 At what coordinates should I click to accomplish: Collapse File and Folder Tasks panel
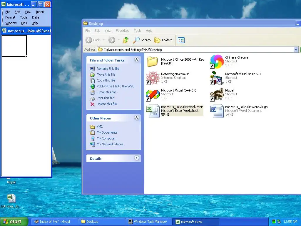[x=136, y=60]
